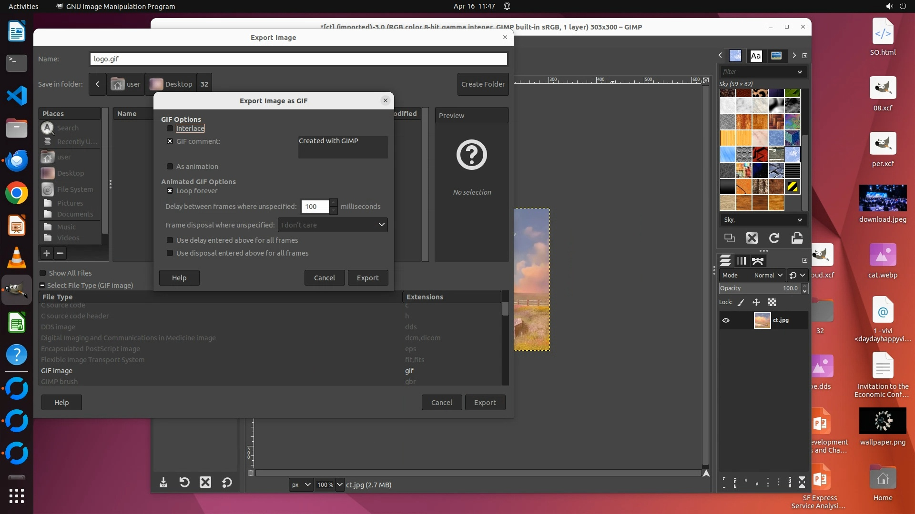
Task: Open the Paths tab icon
Action: click(x=758, y=261)
